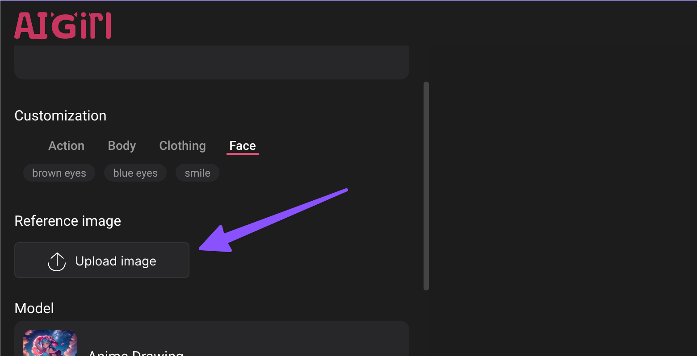697x356 pixels.
Task: Go to the Clothing tab
Action: tap(182, 146)
